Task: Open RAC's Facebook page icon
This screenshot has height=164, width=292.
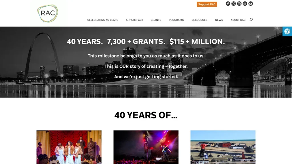Action: 228,3
